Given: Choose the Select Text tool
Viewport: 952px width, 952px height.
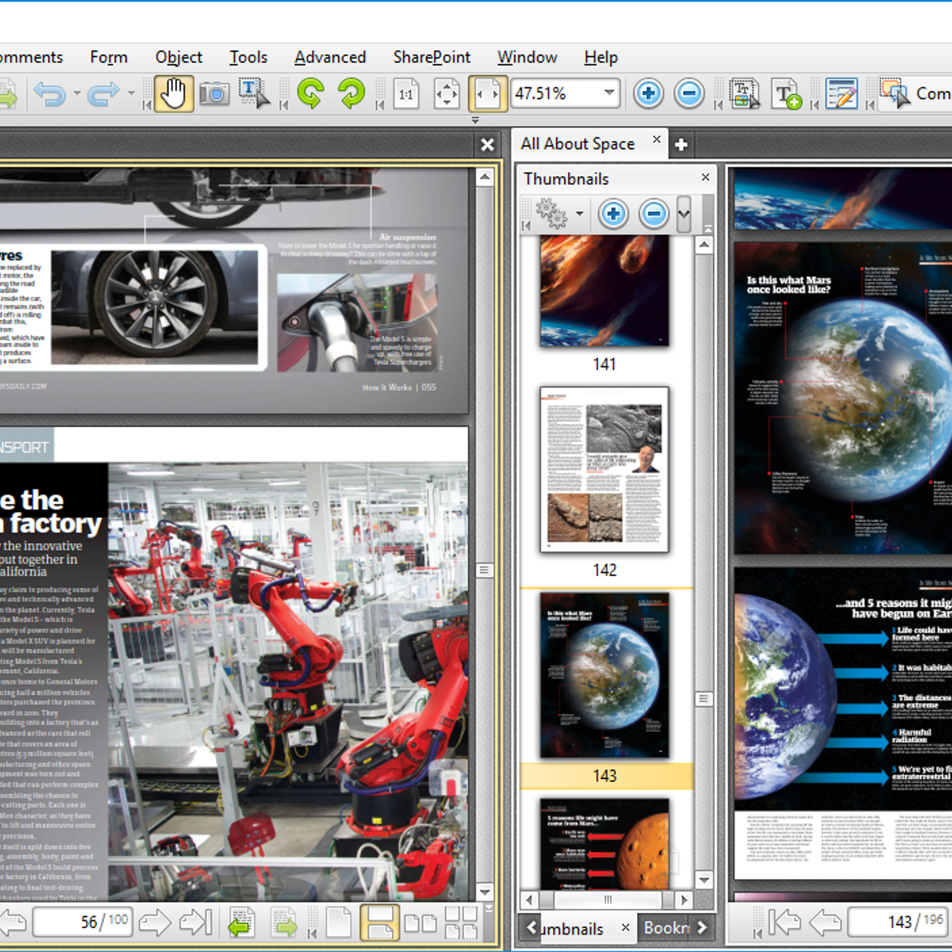Looking at the screenshot, I should click(x=252, y=93).
